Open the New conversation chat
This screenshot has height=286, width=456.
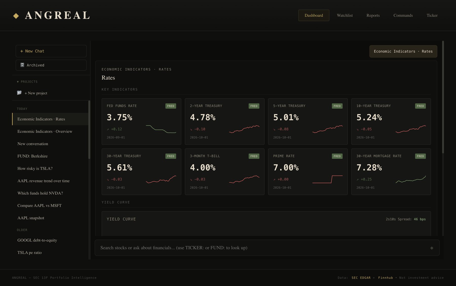click(x=50, y=144)
